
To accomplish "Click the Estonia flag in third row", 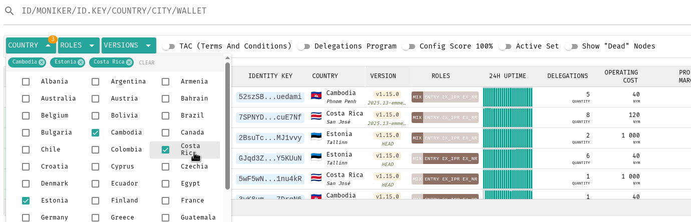I will 316,136.
